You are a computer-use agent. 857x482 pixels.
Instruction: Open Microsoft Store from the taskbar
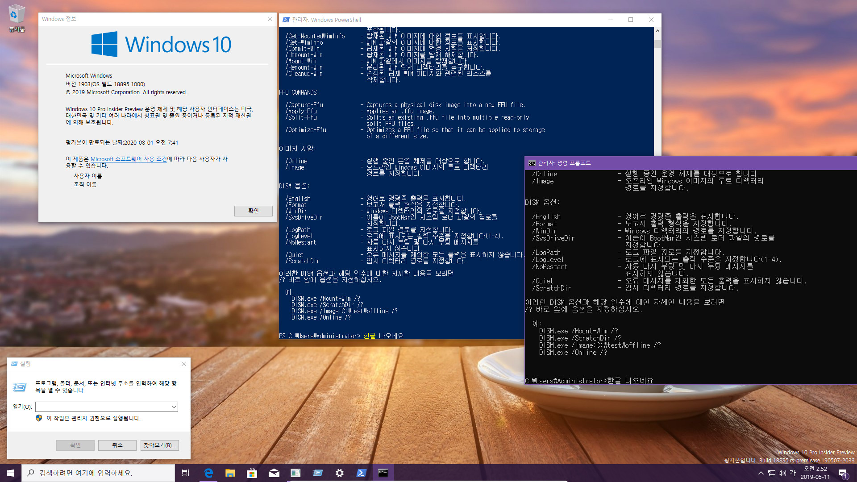click(x=252, y=473)
